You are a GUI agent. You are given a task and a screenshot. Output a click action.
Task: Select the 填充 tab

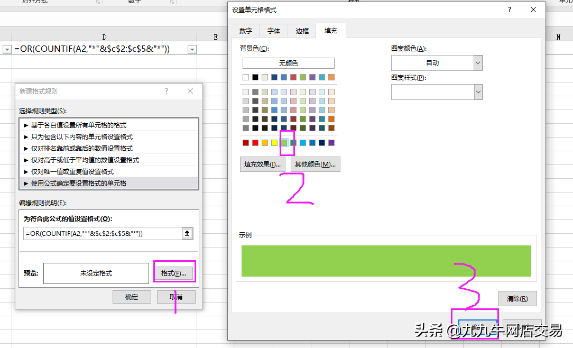(x=331, y=31)
